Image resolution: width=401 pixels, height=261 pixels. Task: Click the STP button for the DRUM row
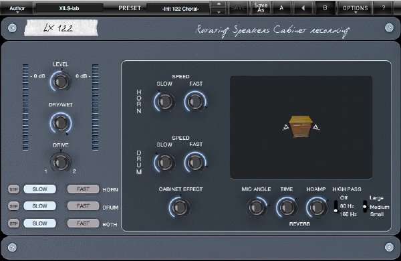13,206
